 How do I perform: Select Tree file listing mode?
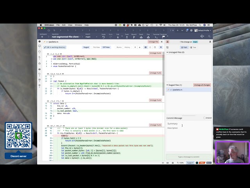pyautogui.click(x=193, y=47)
